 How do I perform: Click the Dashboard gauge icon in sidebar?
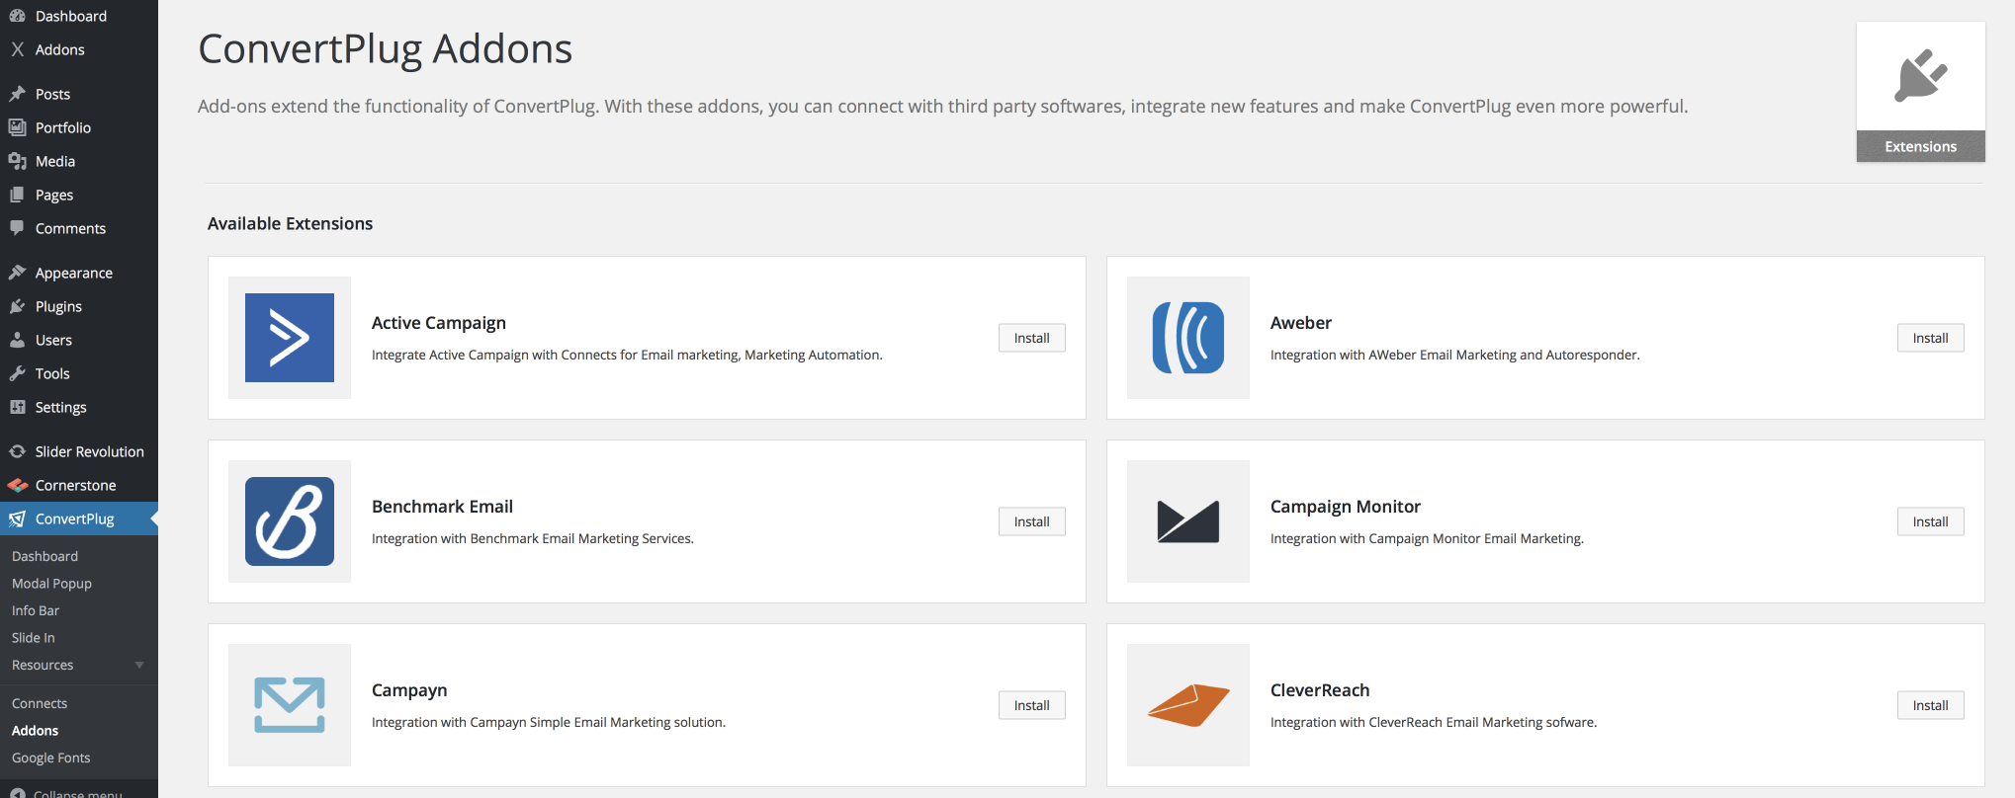click(x=17, y=16)
